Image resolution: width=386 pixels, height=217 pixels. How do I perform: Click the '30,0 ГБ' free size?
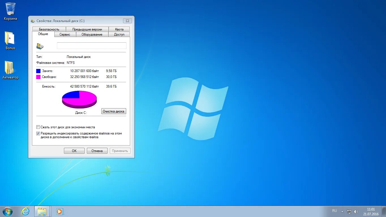[x=111, y=77]
